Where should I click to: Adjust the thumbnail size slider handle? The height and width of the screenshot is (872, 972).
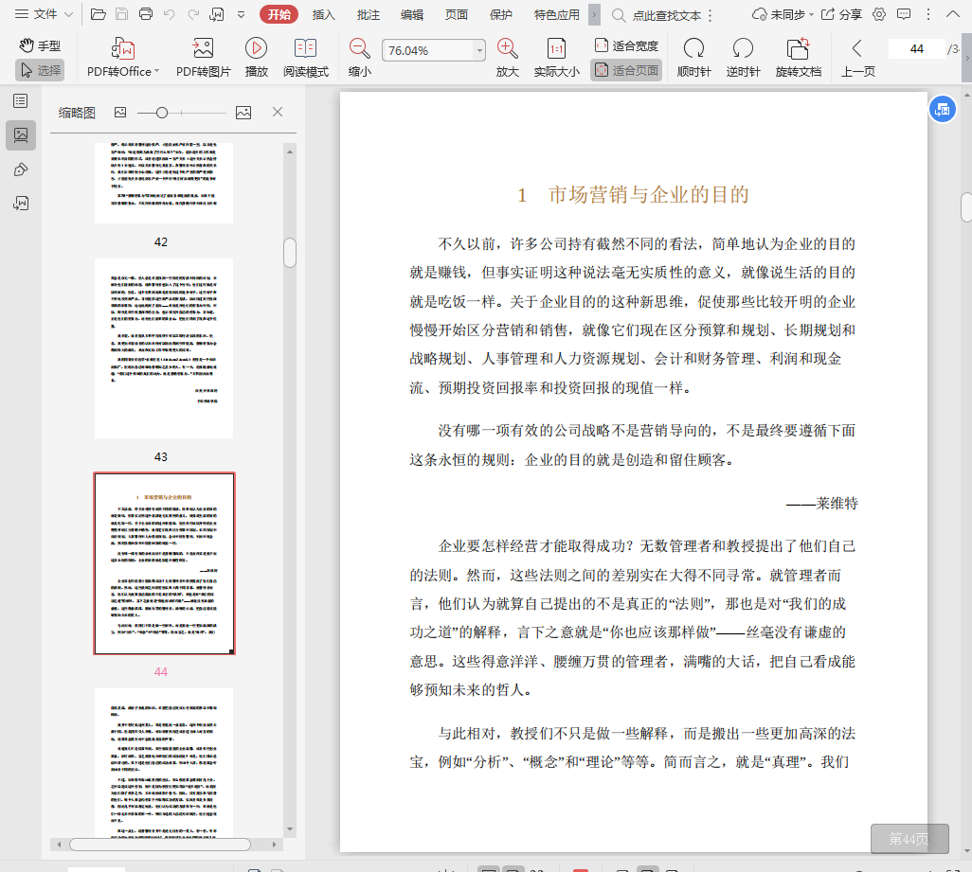click(x=162, y=113)
